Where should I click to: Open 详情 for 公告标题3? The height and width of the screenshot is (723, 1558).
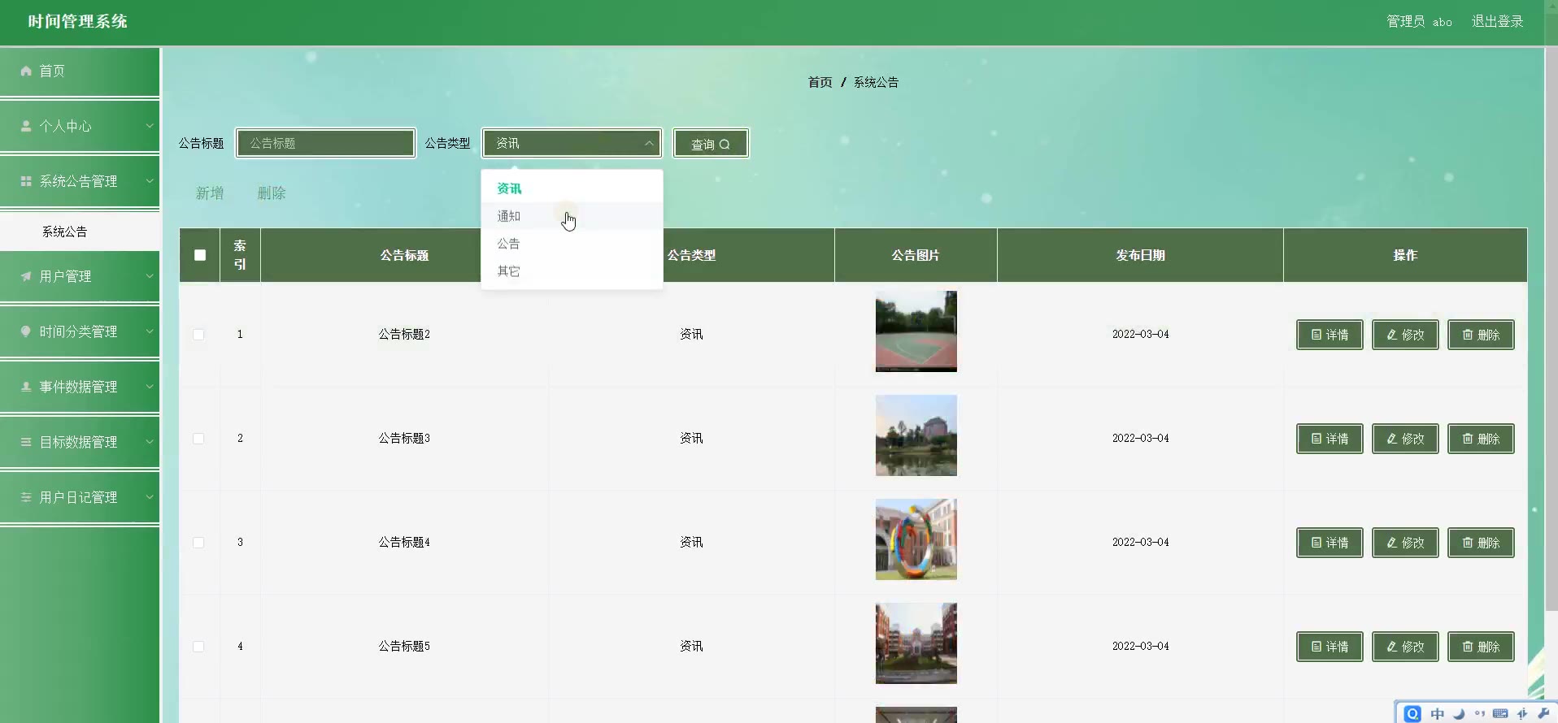pyautogui.click(x=1330, y=439)
